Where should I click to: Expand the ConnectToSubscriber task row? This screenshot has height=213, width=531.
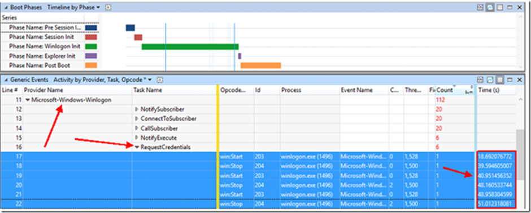point(137,119)
